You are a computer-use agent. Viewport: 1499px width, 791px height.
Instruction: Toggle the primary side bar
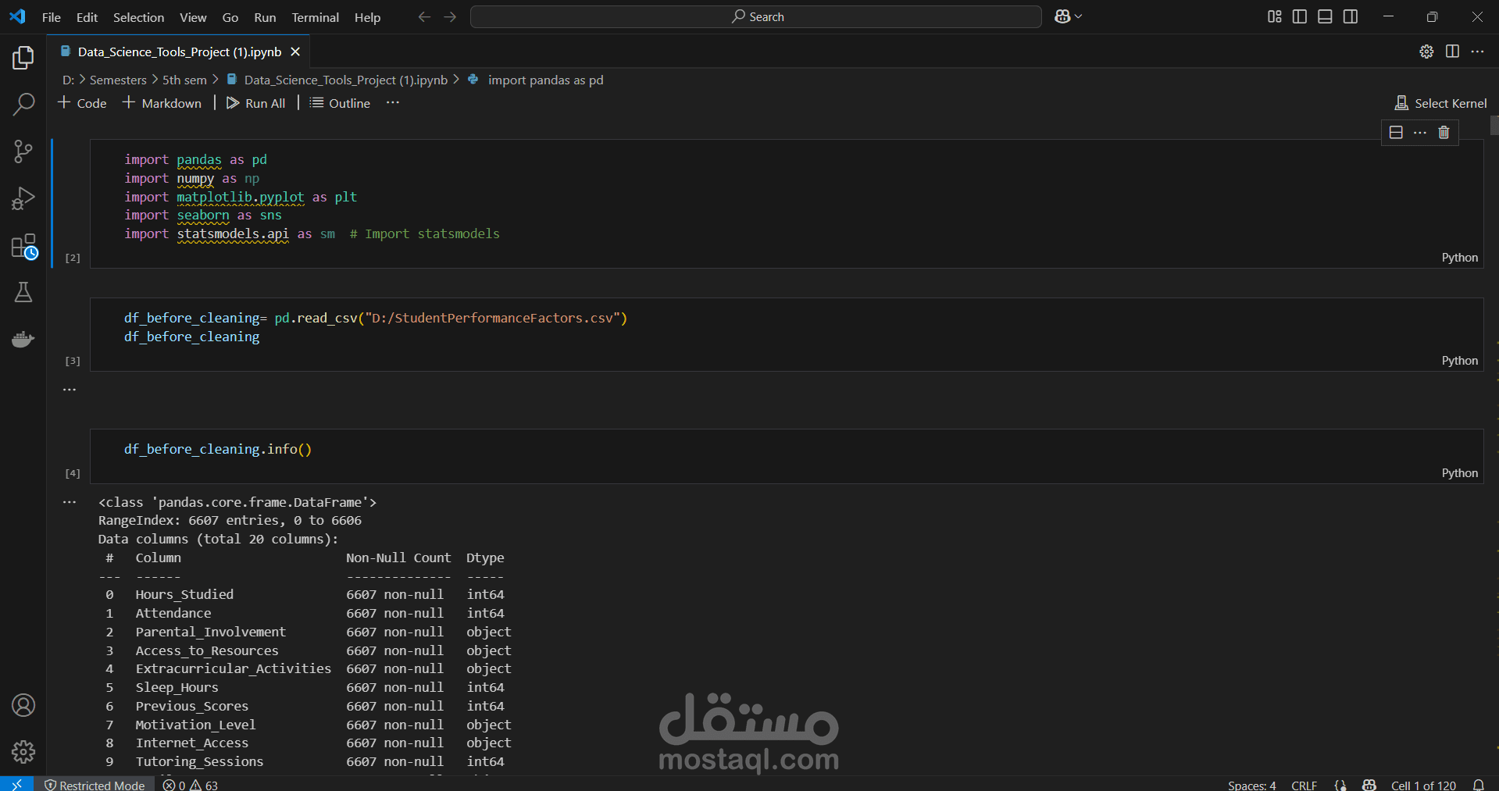[x=1300, y=16]
